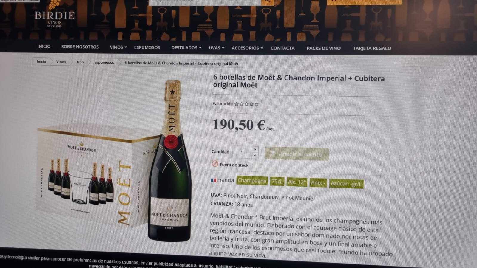477x268 pixels.
Task: Go to the ESPUMOSOS menu item
Action: [x=147, y=47]
